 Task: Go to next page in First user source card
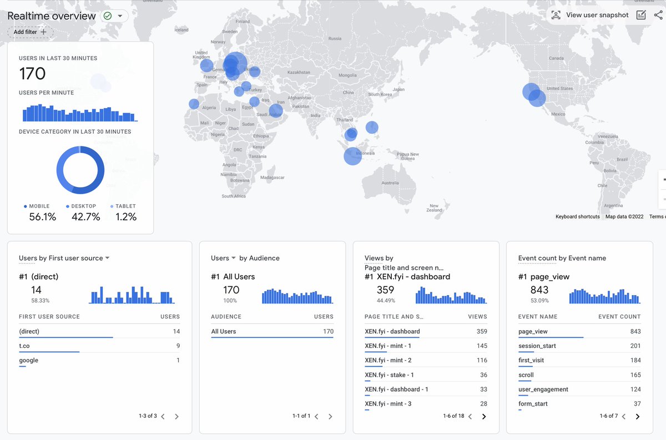(x=176, y=416)
